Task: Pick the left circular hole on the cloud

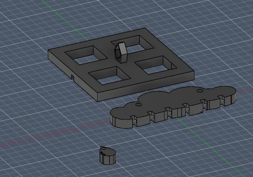Action: click(x=138, y=105)
